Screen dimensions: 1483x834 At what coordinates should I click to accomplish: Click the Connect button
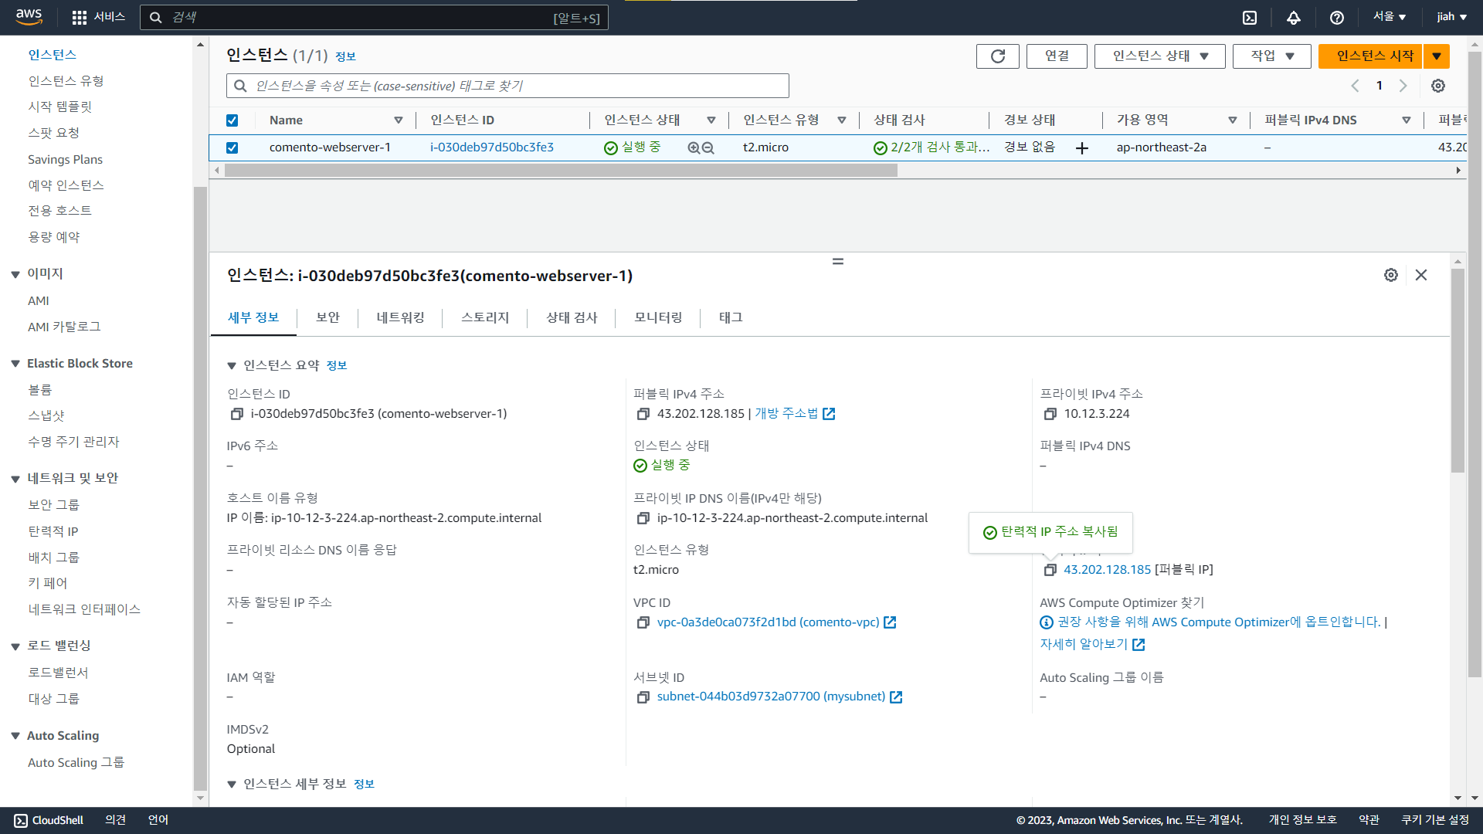click(x=1057, y=56)
